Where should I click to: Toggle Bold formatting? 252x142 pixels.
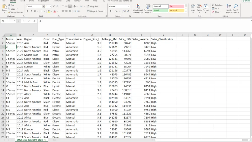28,11
